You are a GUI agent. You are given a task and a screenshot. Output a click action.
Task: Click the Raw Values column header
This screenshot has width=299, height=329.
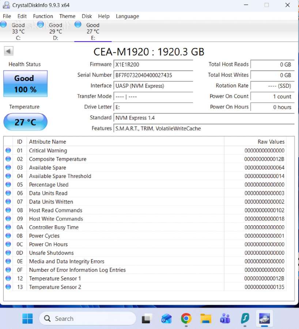[x=255, y=141]
